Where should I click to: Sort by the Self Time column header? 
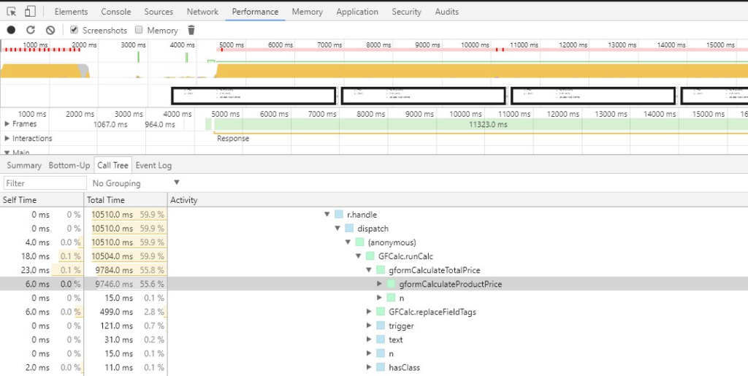pyautogui.click(x=42, y=200)
